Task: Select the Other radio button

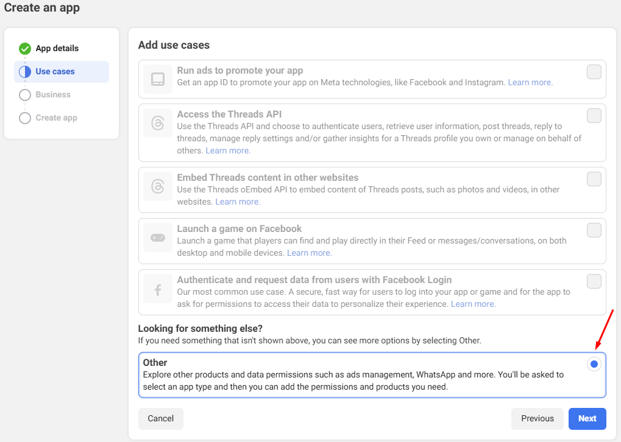Action: pos(594,364)
